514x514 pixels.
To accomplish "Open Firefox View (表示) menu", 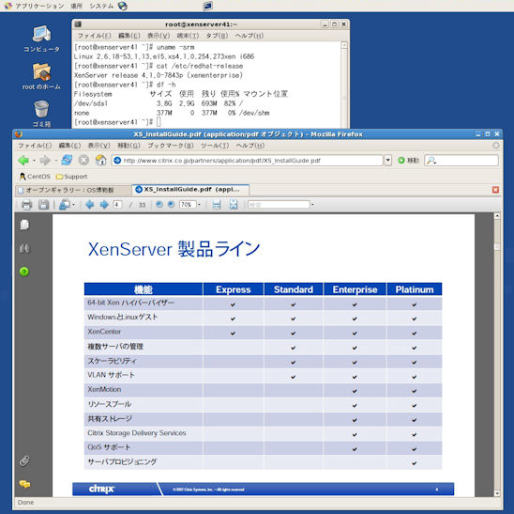I will [x=99, y=145].
